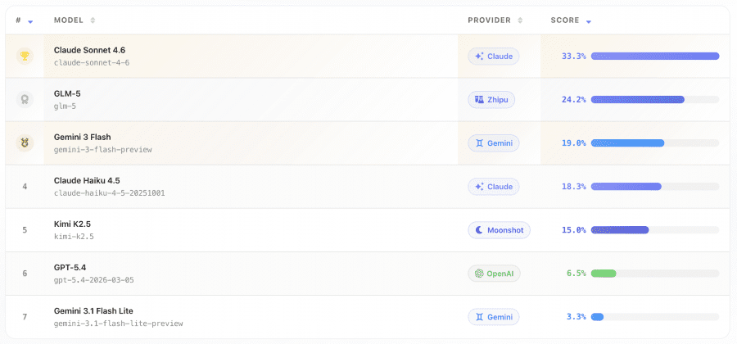Click the OpenAI logo icon in provider badge
The height and width of the screenshot is (344, 737).
pos(480,274)
